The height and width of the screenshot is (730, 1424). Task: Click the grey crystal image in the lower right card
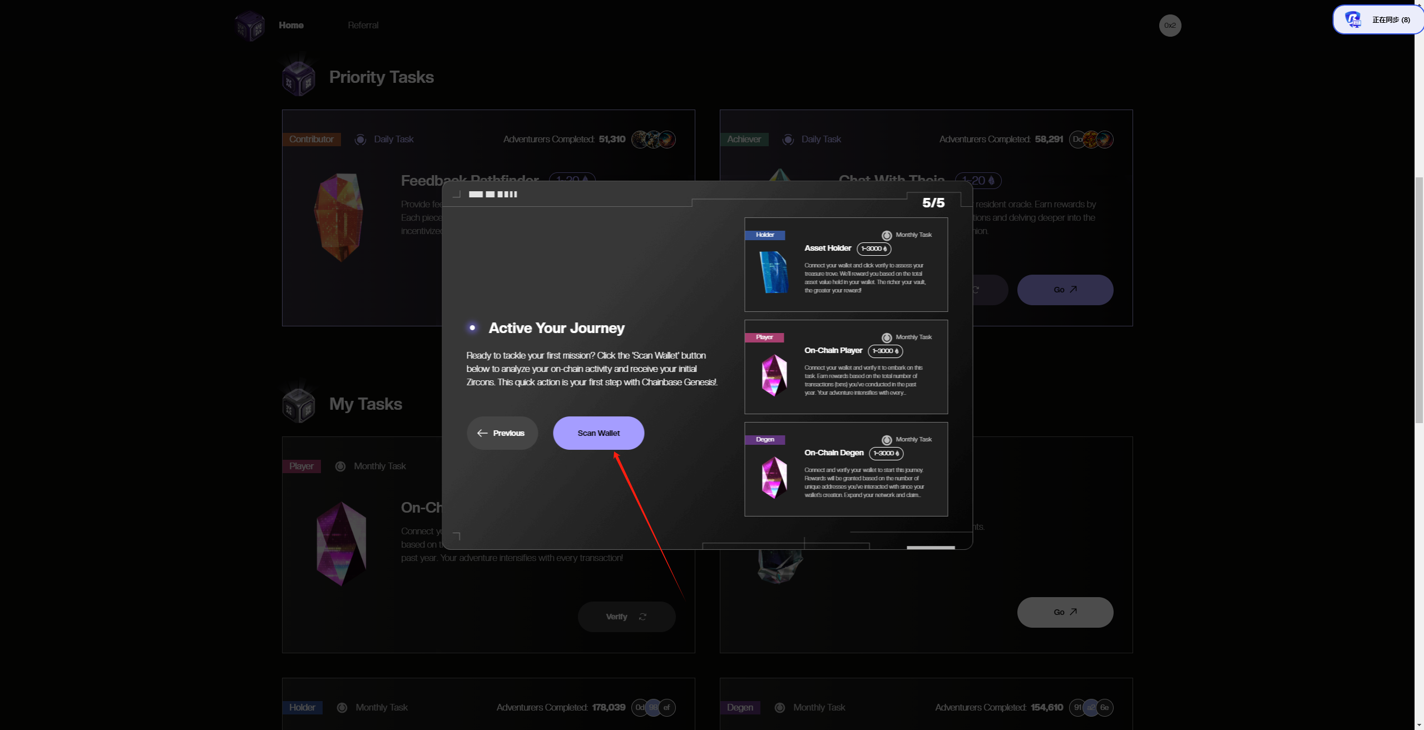pyautogui.click(x=779, y=567)
